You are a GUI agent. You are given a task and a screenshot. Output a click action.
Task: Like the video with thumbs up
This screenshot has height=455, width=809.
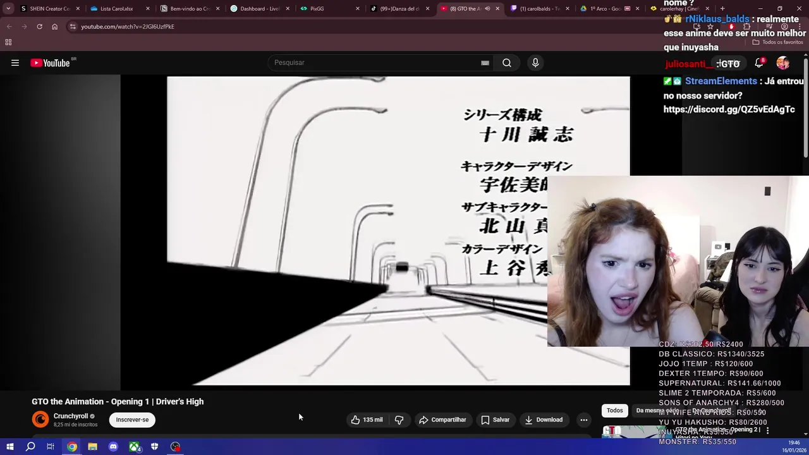coord(367,420)
